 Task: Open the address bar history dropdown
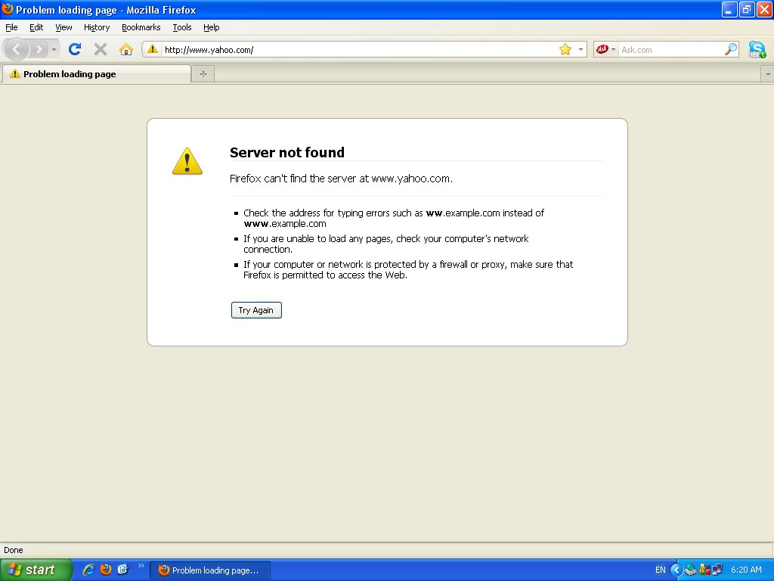[x=580, y=49]
